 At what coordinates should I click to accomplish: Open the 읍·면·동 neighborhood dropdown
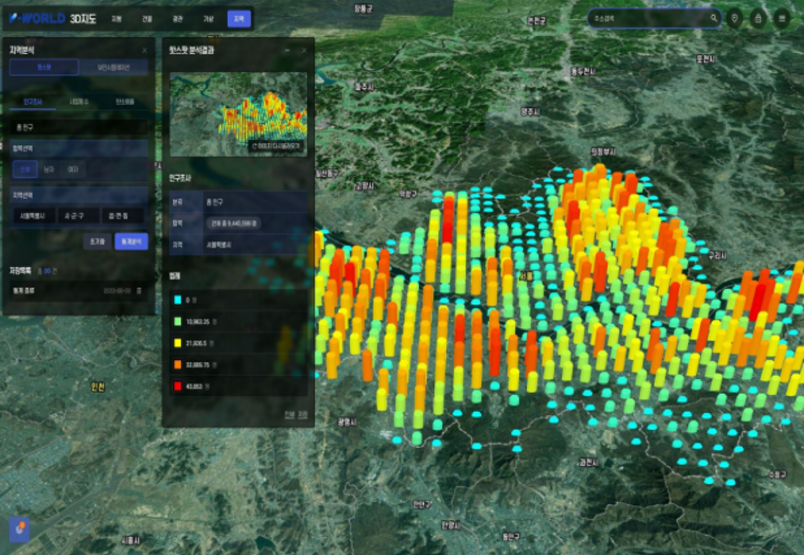[x=122, y=216]
